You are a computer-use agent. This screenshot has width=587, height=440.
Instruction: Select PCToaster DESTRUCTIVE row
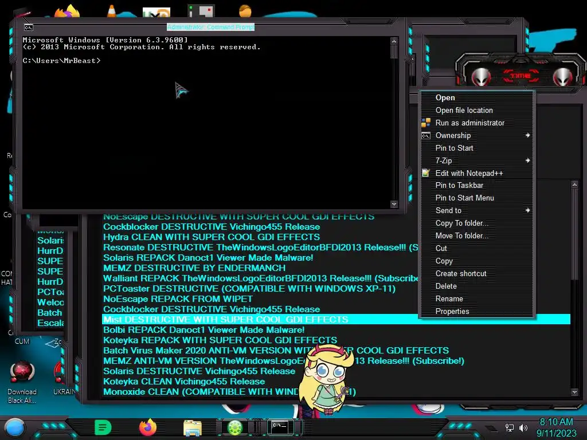coord(249,289)
